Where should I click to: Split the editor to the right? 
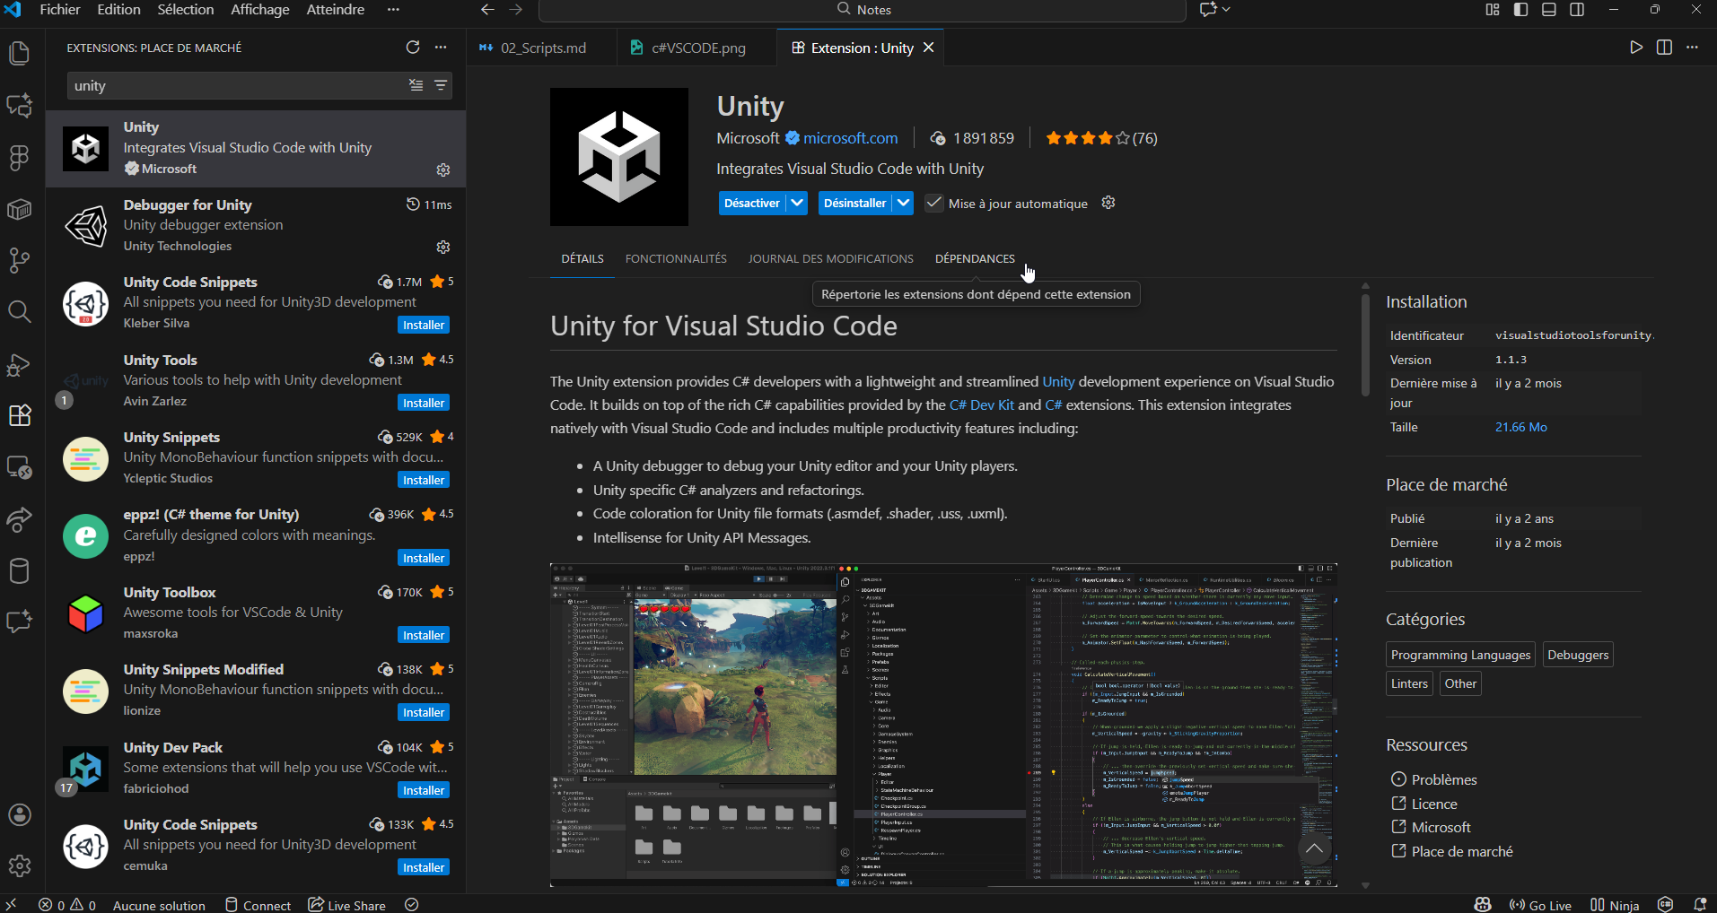point(1664,48)
